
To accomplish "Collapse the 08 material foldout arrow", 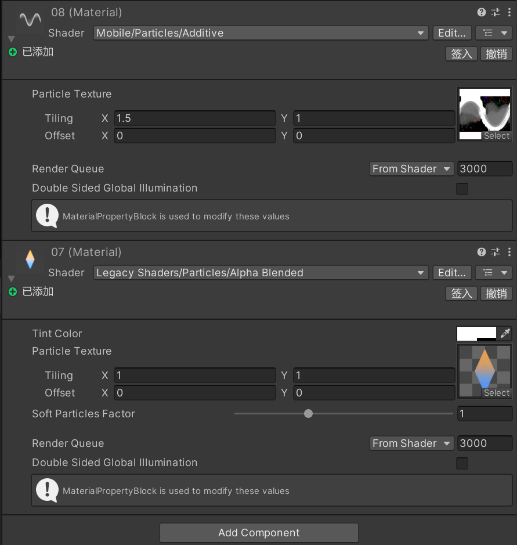I will point(11,38).
